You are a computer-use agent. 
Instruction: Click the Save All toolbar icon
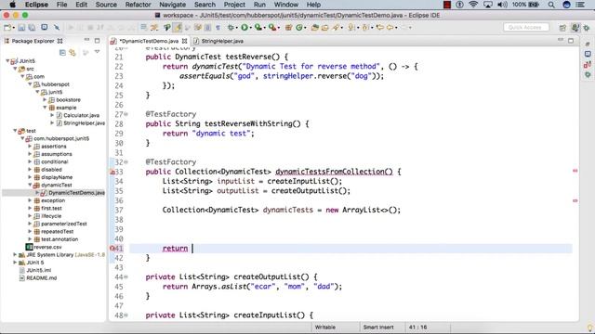(x=32, y=27)
